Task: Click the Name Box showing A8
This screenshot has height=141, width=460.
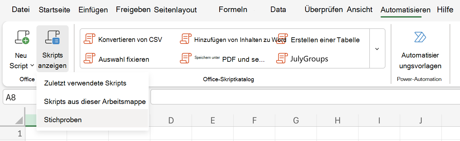Action: point(20,97)
